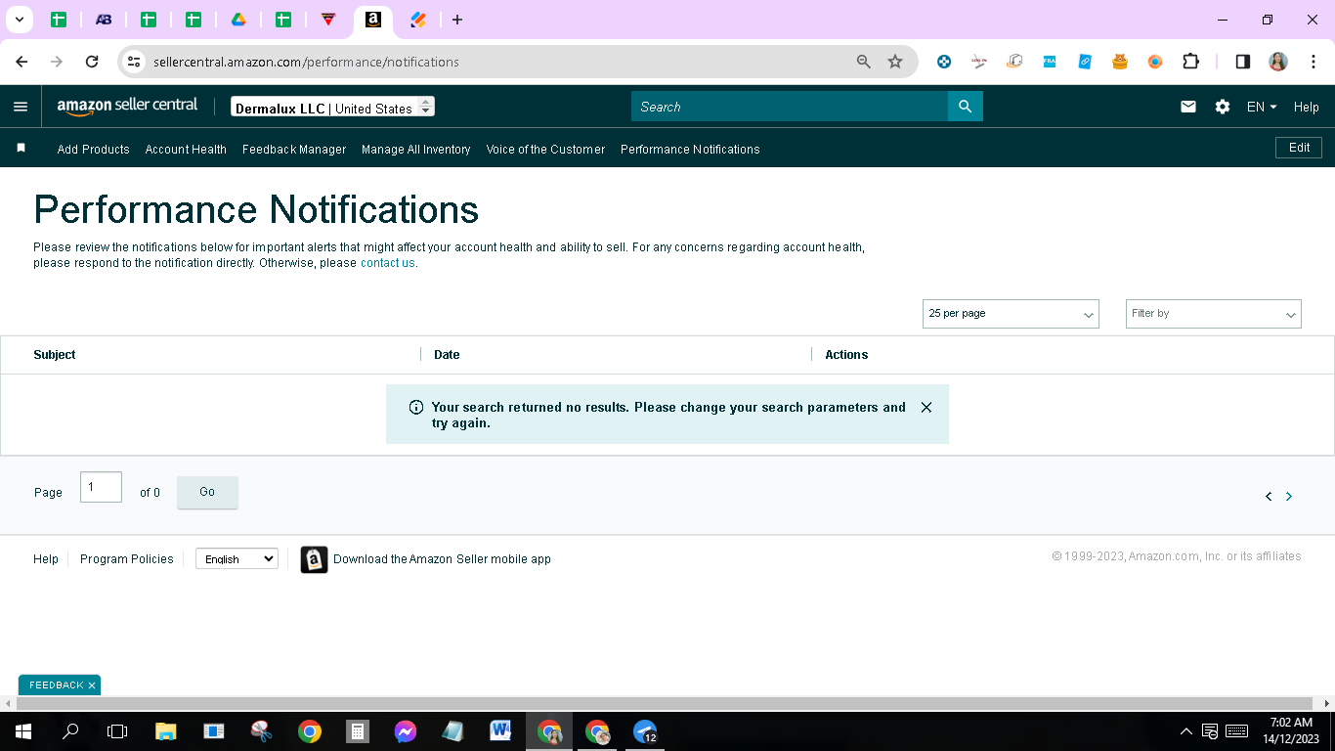The width and height of the screenshot is (1335, 751).
Task: Expand the 25 per page dropdown
Action: coord(1011,314)
